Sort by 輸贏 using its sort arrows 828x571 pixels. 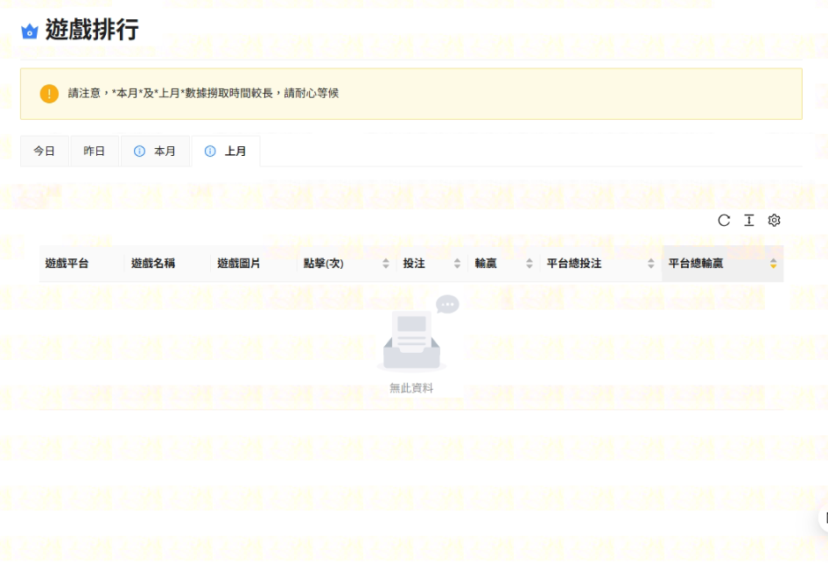(530, 264)
